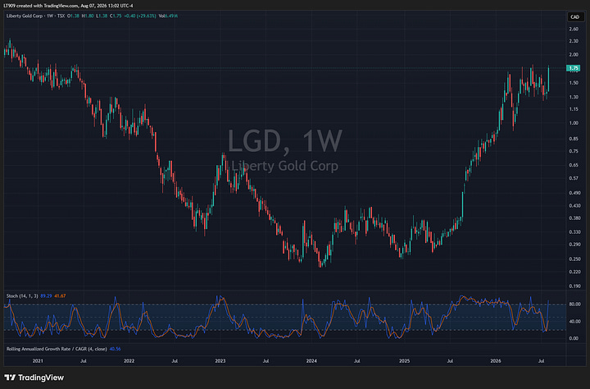Click the 0.75 price axis label
The height and width of the screenshot is (389, 590).
click(574, 151)
